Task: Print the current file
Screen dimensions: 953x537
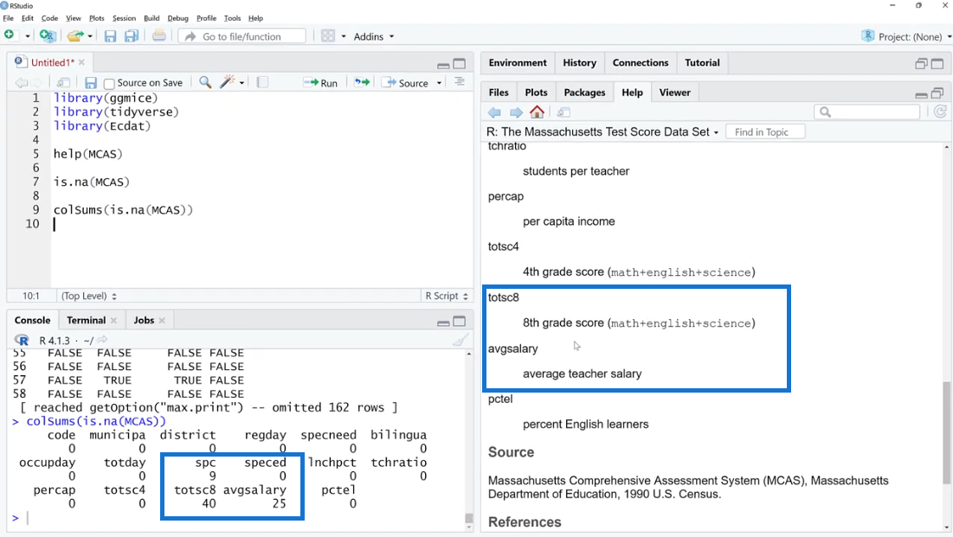Action: [x=158, y=35]
